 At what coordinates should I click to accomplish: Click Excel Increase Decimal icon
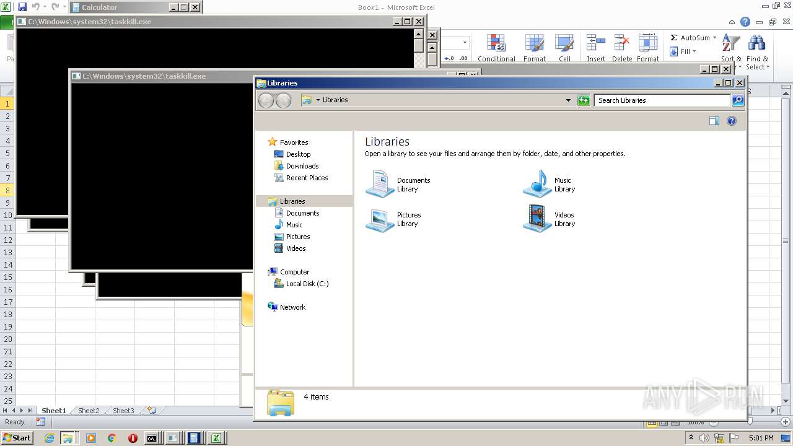449,58
